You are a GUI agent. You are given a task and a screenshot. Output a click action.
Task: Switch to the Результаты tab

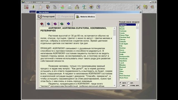coord(65,17)
